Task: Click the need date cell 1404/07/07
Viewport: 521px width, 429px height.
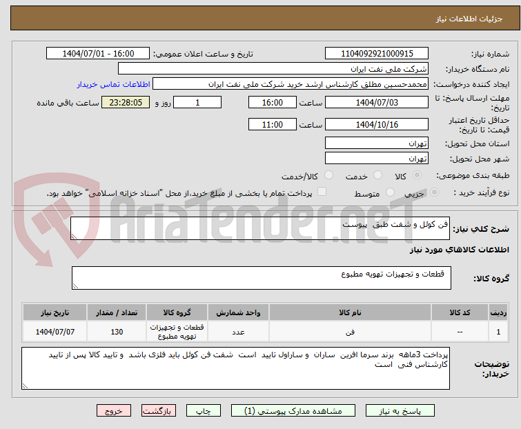Action: point(55,331)
